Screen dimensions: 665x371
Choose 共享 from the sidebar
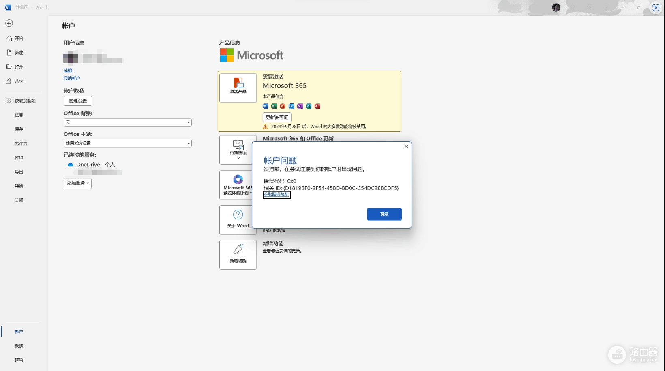click(x=19, y=81)
